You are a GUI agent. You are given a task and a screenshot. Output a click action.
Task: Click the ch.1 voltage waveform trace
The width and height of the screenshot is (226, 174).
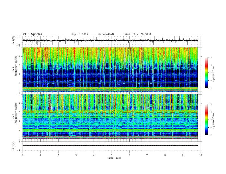point(110,40)
